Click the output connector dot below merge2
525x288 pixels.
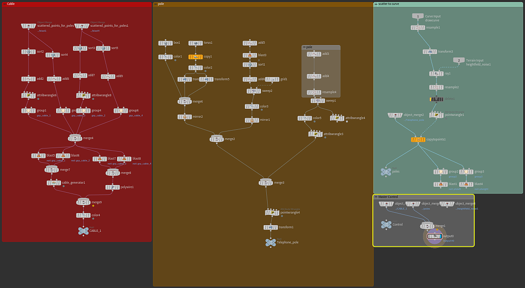(216, 144)
